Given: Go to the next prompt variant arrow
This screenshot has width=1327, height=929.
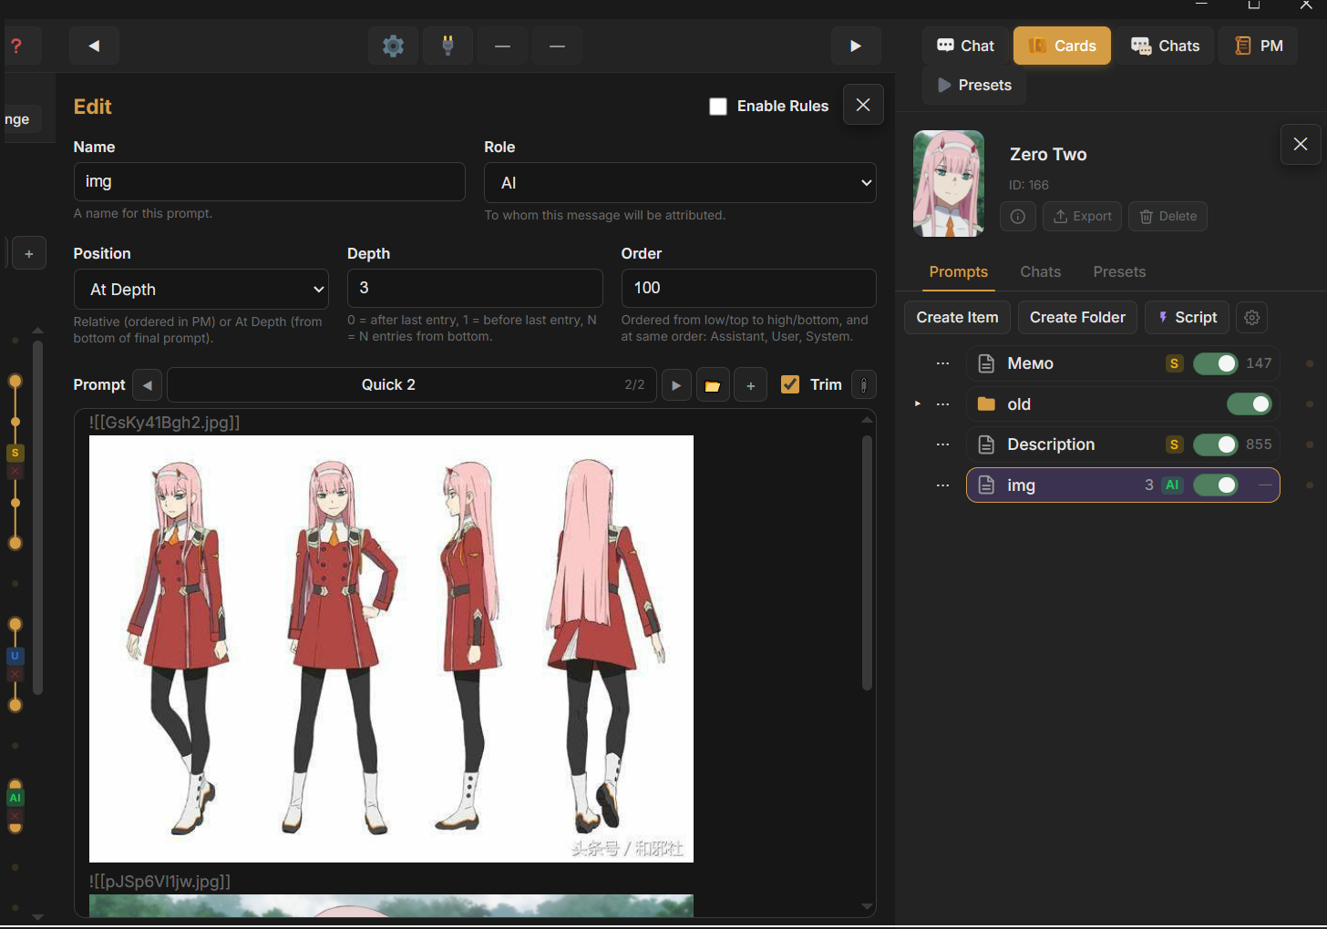Looking at the screenshot, I should 675,385.
